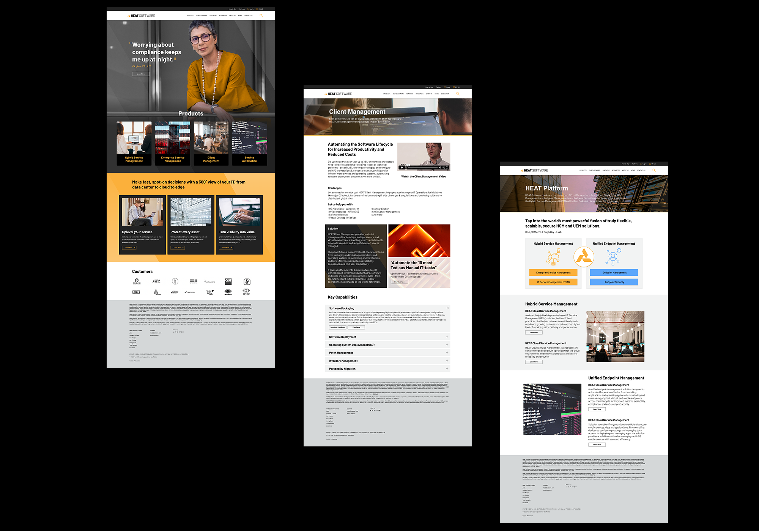Click the Hybrid Service Management network diagram icon
759x531 pixels.
(x=553, y=257)
